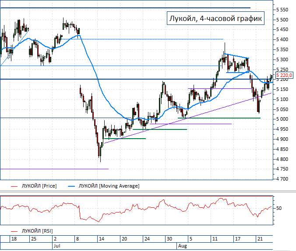Click date label 30 on time axis
Image resolution: width=296 pixels, height=251 pixels.
pos(169,239)
